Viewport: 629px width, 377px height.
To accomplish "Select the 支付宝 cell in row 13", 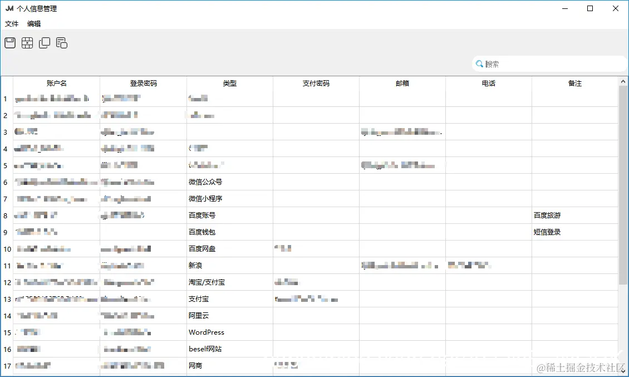I will tap(230, 299).
